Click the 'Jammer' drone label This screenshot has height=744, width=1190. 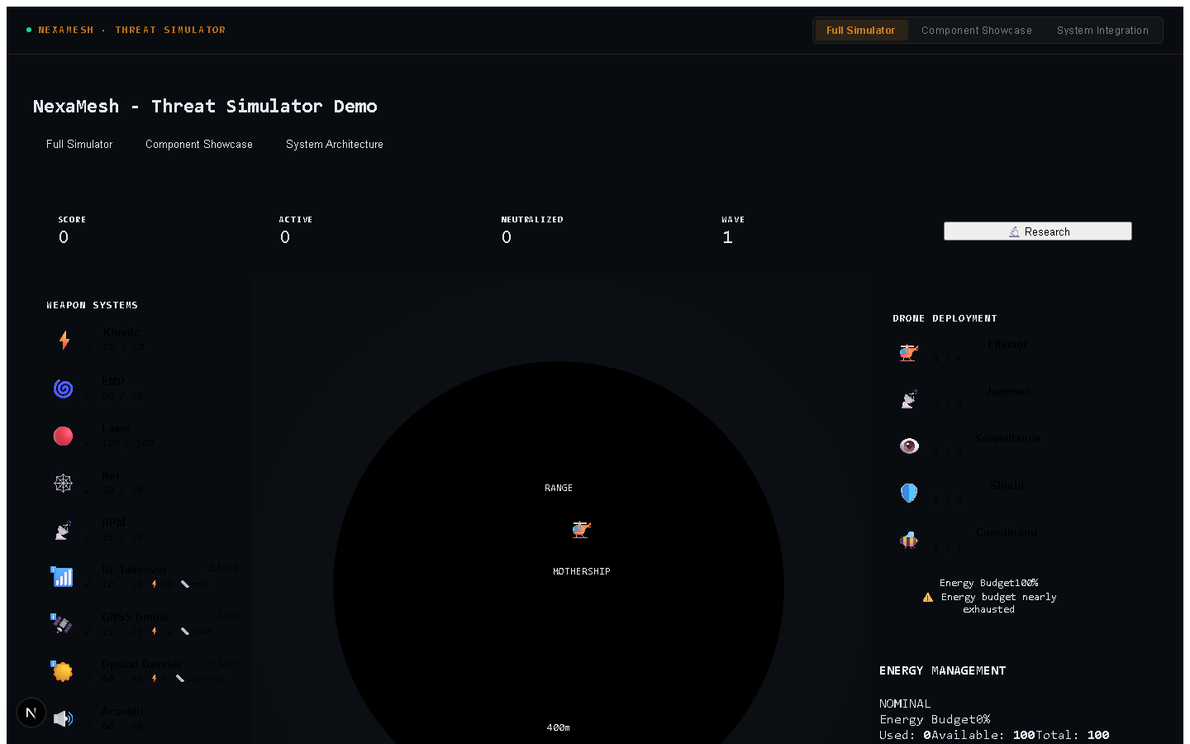tap(1007, 391)
